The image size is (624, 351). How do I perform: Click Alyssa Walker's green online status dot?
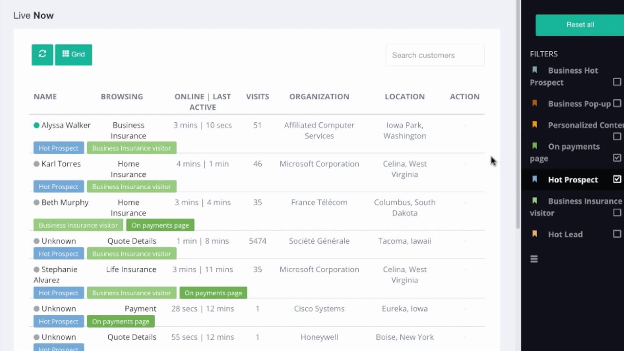[x=37, y=125]
